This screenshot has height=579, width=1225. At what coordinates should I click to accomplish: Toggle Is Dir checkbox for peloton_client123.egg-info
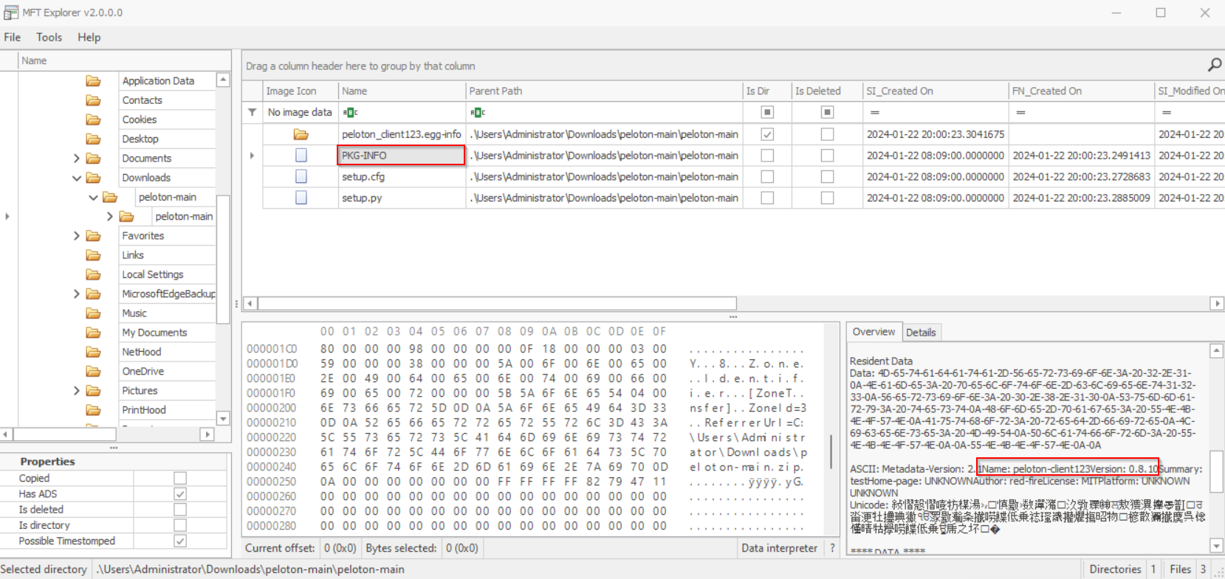pyautogui.click(x=767, y=134)
